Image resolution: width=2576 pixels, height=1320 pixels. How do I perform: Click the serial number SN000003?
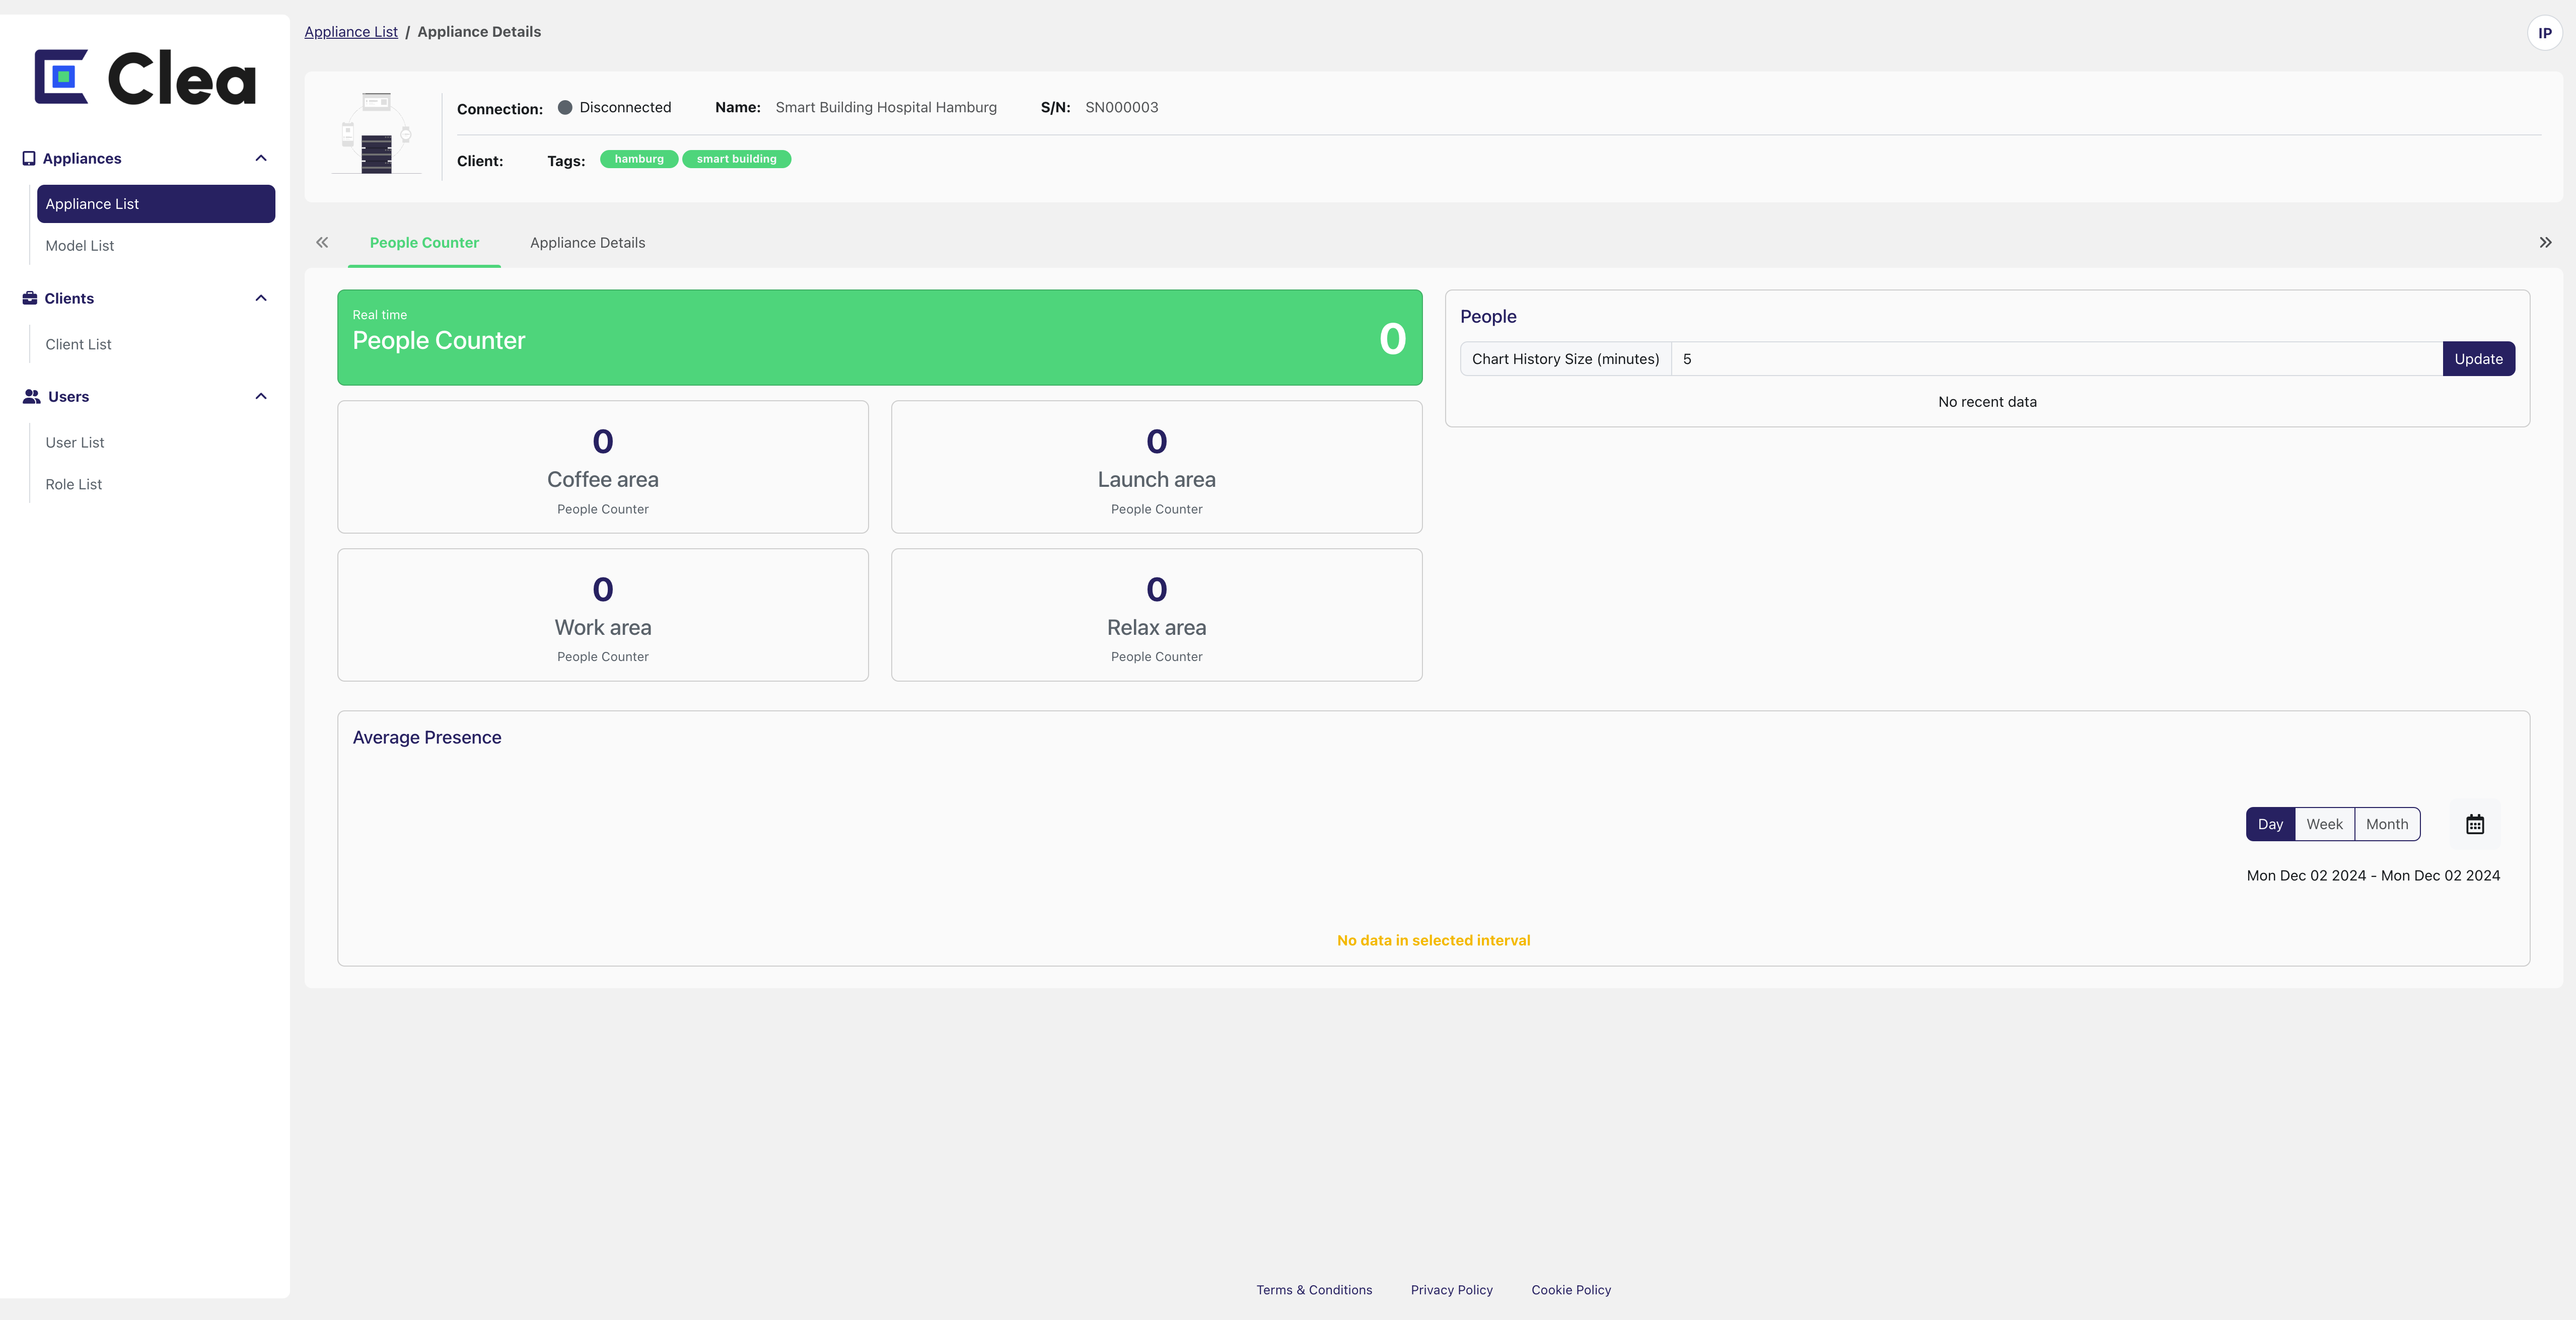1121,107
